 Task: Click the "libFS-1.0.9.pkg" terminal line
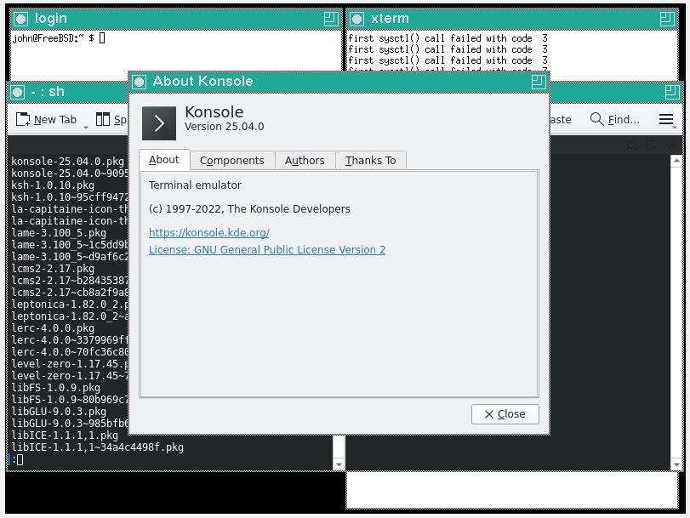point(56,388)
